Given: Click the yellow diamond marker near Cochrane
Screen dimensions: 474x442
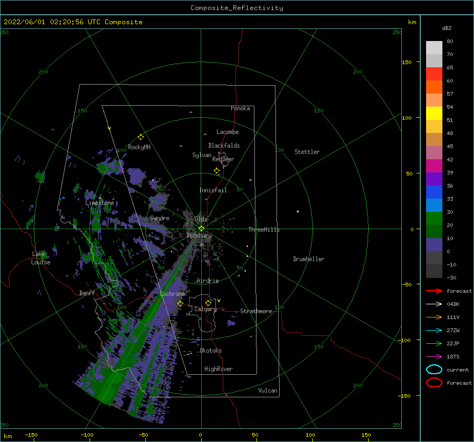Looking at the screenshot, I should (181, 303).
